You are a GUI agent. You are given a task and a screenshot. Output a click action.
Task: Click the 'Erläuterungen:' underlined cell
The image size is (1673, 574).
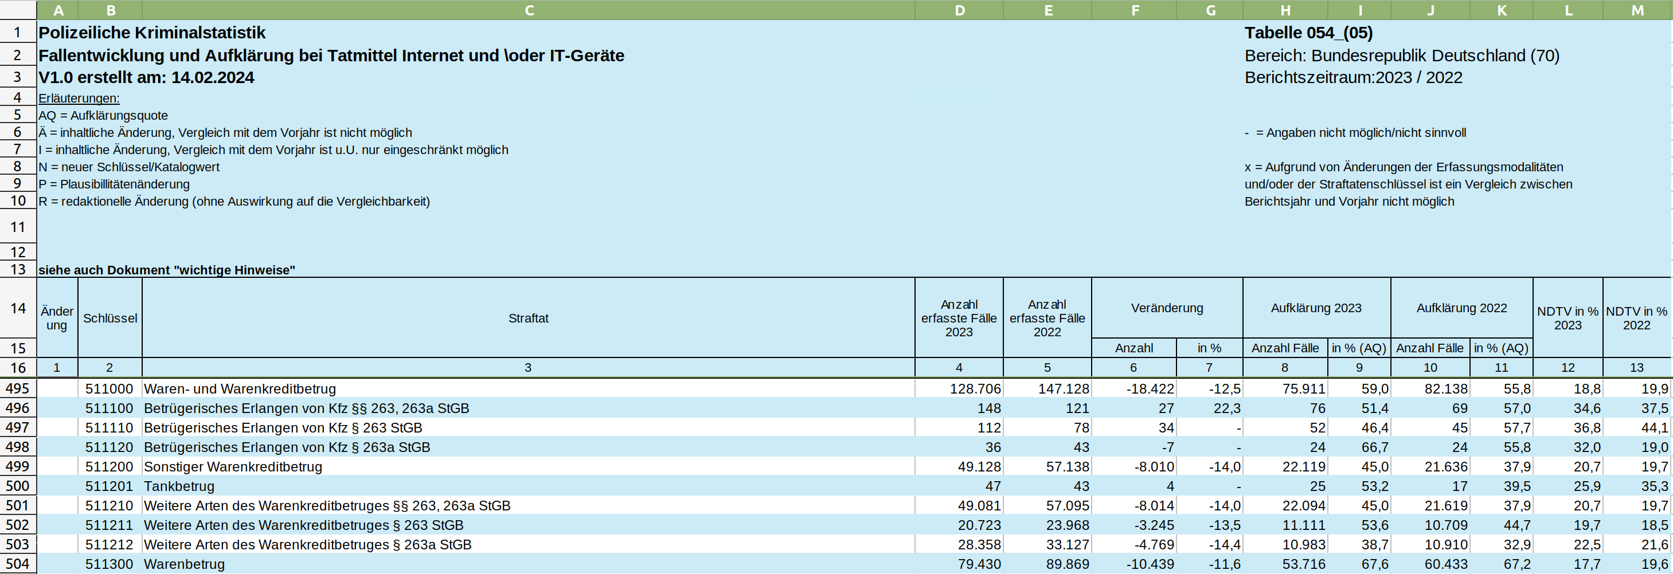tap(79, 98)
